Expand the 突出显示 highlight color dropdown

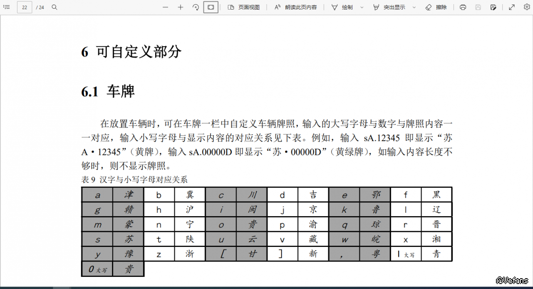coord(414,7)
